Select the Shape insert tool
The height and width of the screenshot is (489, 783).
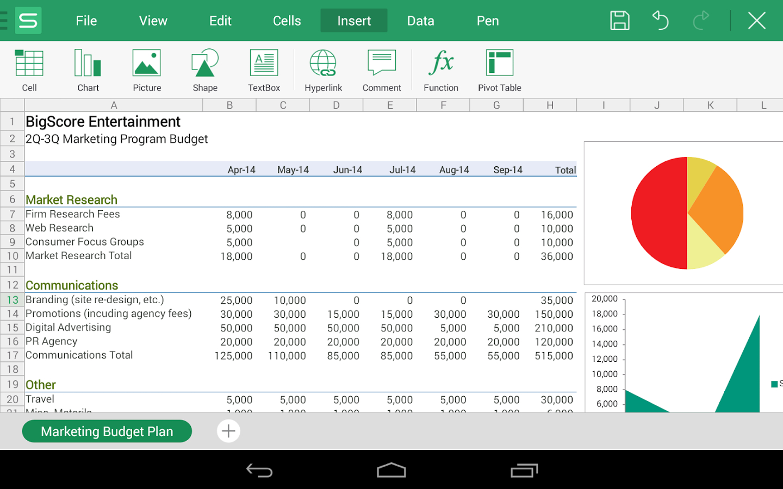[x=205, y=70]
